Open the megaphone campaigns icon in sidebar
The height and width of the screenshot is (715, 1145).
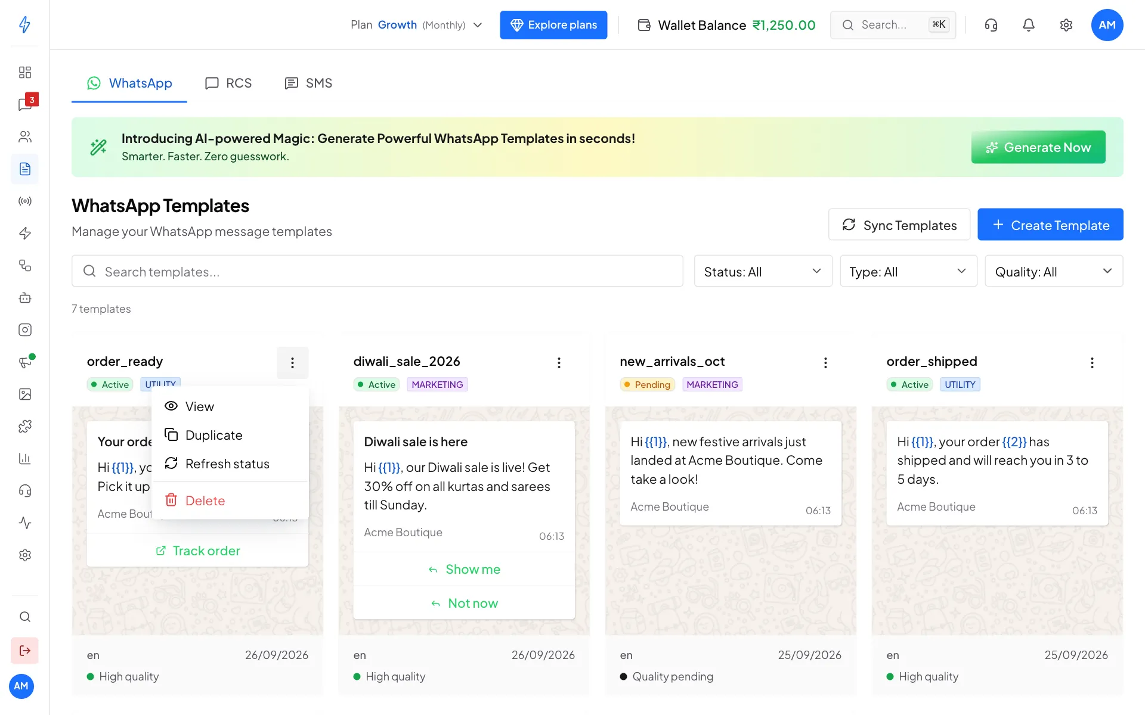(x=24, y=362)
